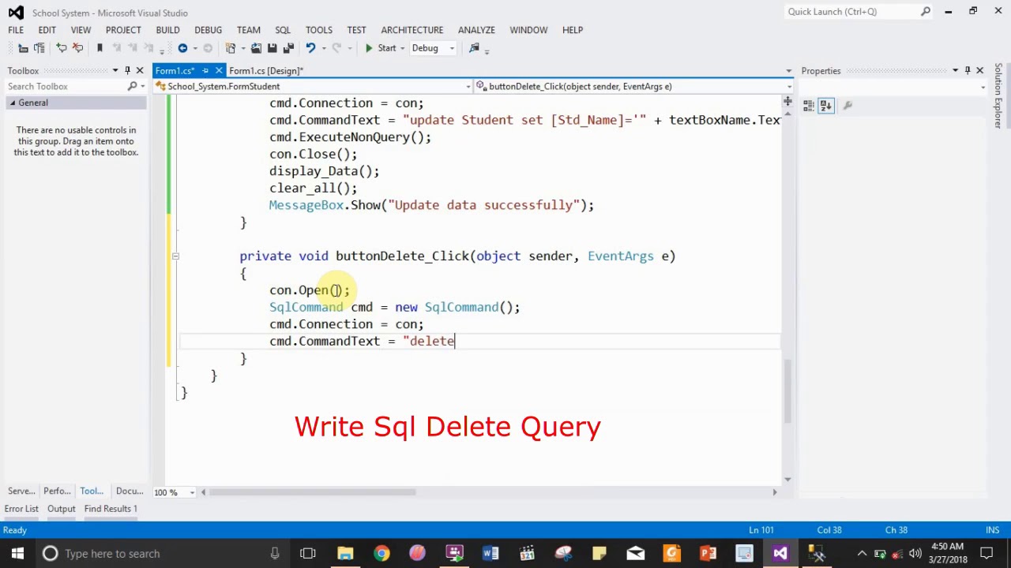Open the BUILD menu
The height and width of the screenshot is (568, 1011).
(x=167, y=30)
